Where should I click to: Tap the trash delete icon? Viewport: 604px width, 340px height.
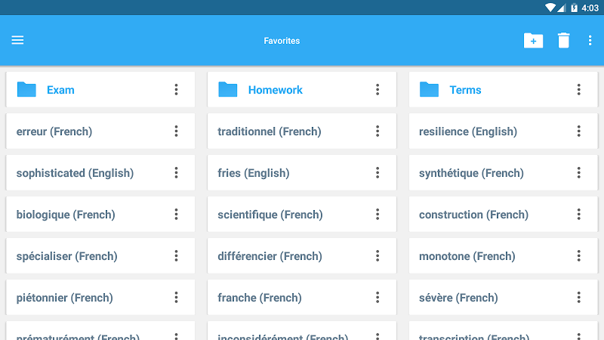563,41
